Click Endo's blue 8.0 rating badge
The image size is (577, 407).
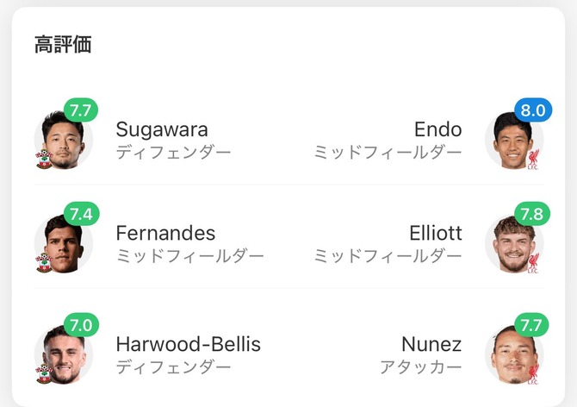pos(532,111)
